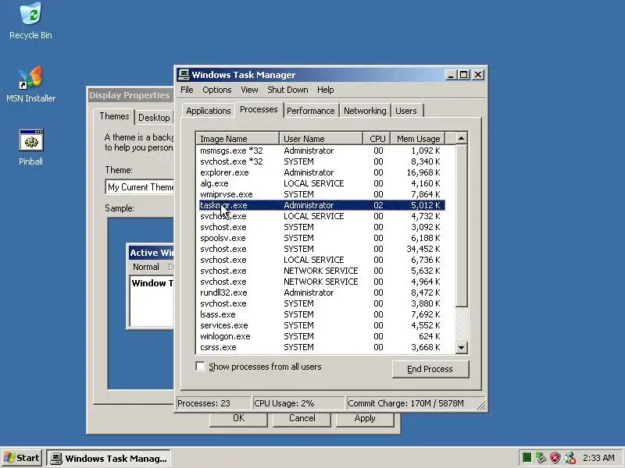Open the My Current Theme dropdown
This screenshot has width=625, height=468.
[x=140, y=187]
